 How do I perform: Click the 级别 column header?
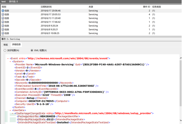pos(4,6)
